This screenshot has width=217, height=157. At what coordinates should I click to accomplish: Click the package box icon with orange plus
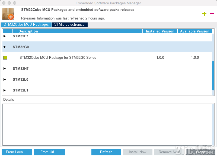coord(8,14)
